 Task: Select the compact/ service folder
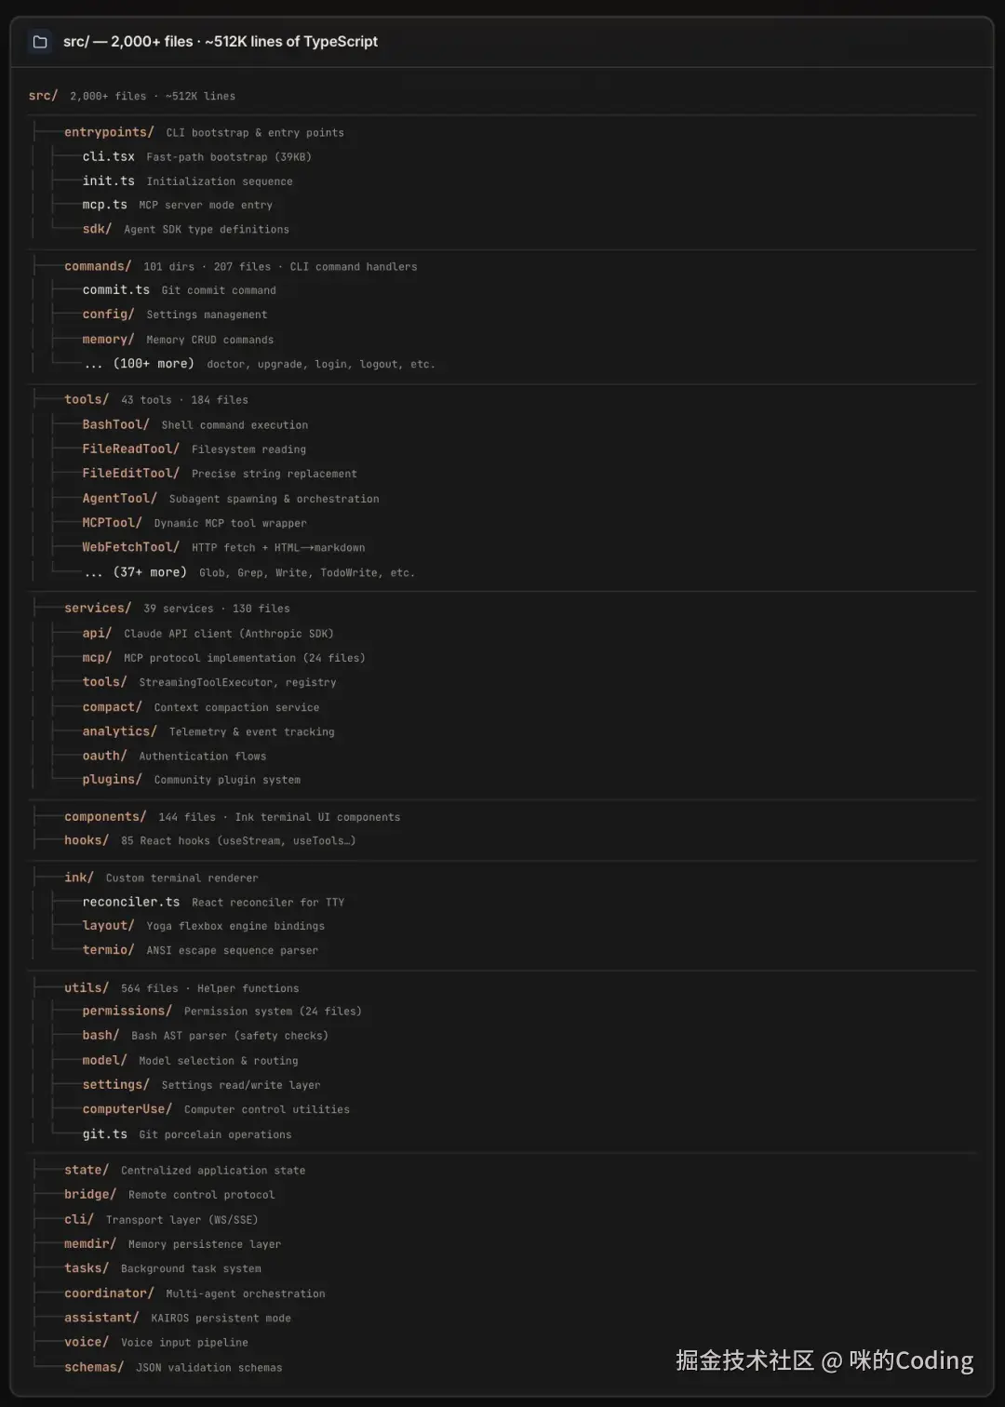click(x=112, y=707)
